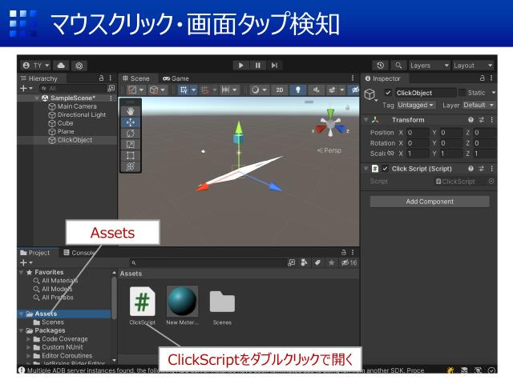Toggle ClickObject active checkbox in Inspector

[x=389, y=94]
